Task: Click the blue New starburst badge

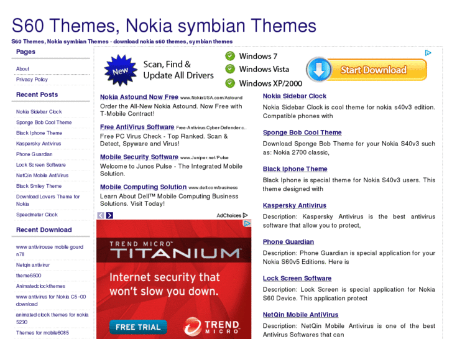Action: pos(120,70)
